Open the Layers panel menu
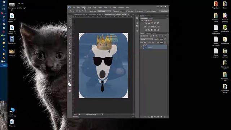The height and width of the screenshot is (130, 231). (167, 33)
